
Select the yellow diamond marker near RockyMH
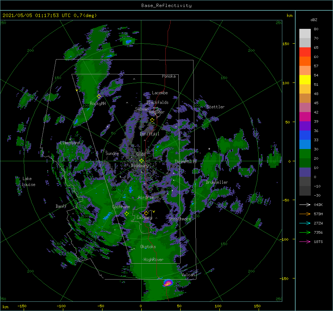point(99,97)
